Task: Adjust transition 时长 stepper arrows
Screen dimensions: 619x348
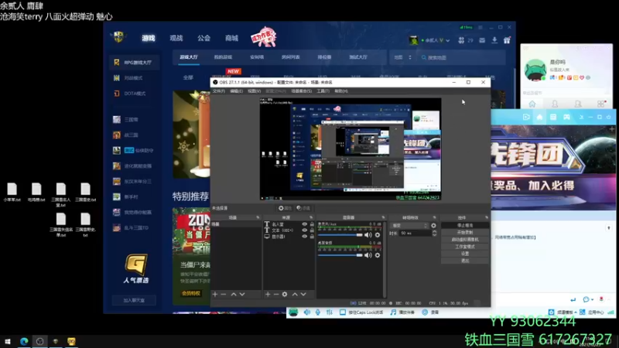Action: (x=434, y=234)
